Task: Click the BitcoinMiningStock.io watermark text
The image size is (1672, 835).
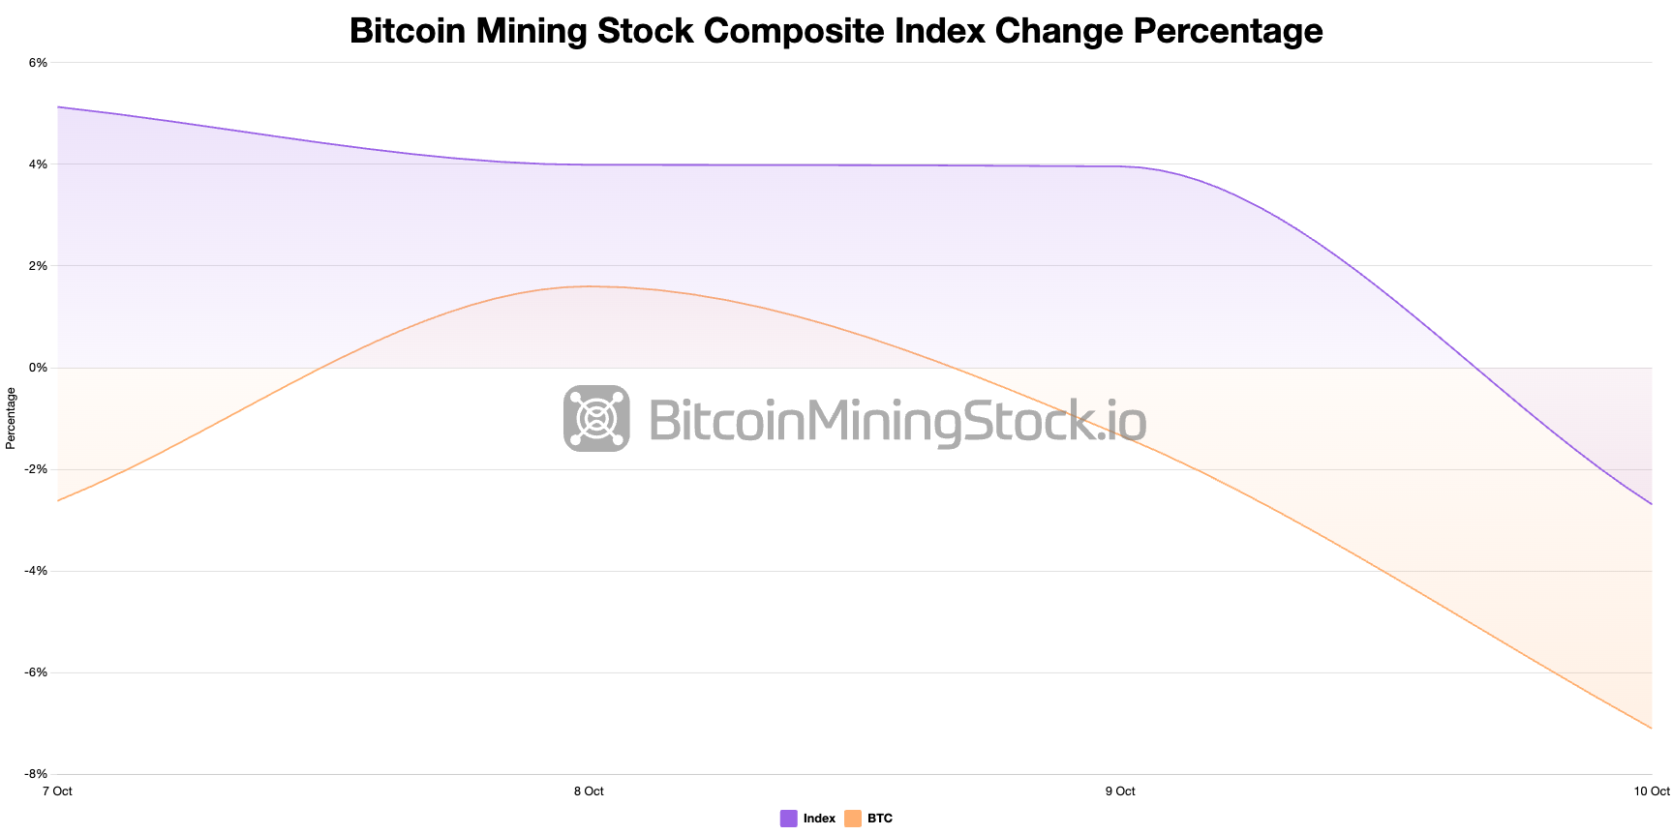Action: (x=897, y=421)
